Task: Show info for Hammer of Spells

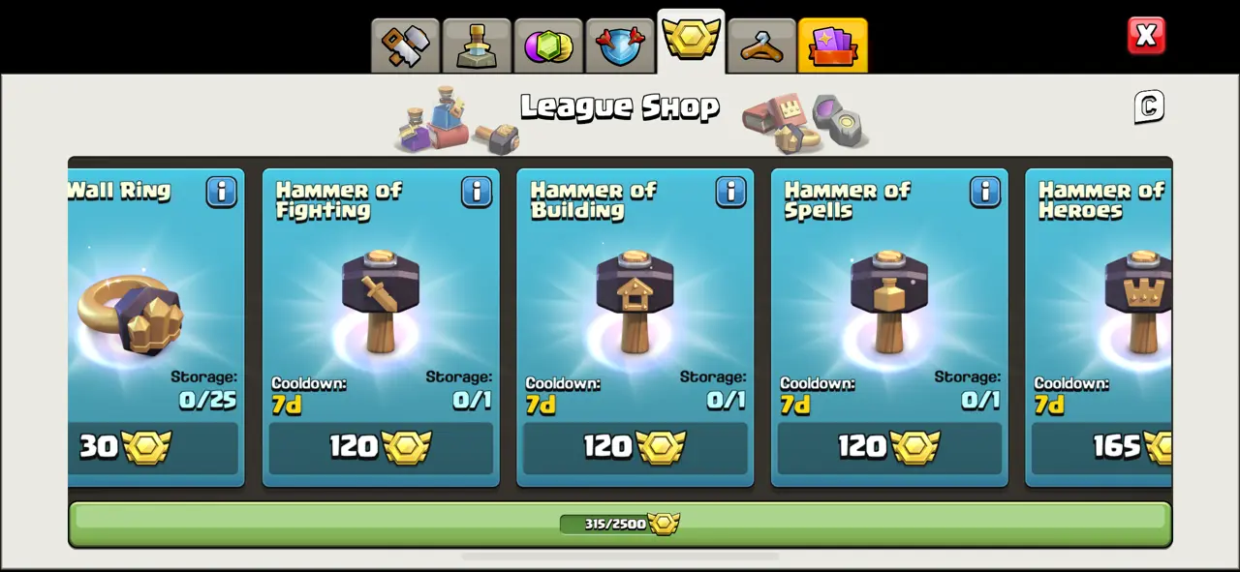Action: tap(985, 192)
